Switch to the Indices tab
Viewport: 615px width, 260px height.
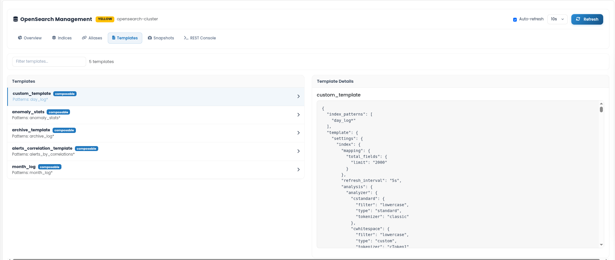(x=62, y=38)
